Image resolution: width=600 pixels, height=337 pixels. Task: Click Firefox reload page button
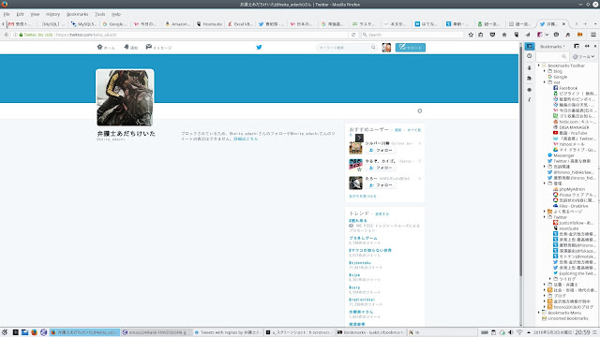[353, 35]
